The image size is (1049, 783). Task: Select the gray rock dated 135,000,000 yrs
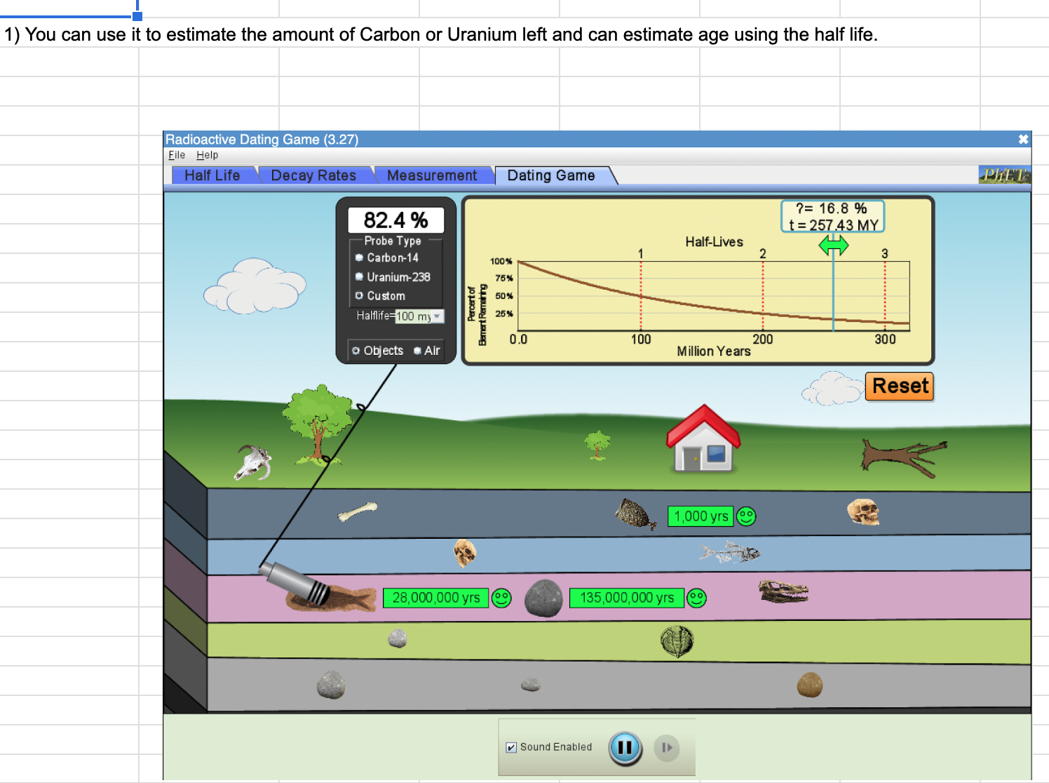pyautogui.click(x=543, y=598)
